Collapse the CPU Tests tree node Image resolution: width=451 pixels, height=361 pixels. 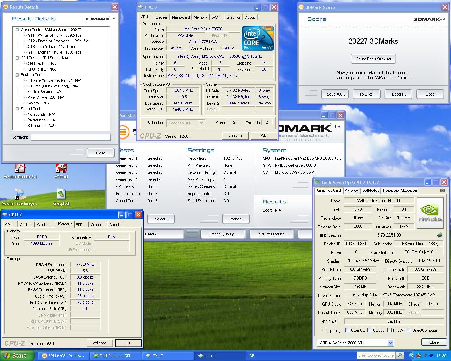[x=17, y=58]
